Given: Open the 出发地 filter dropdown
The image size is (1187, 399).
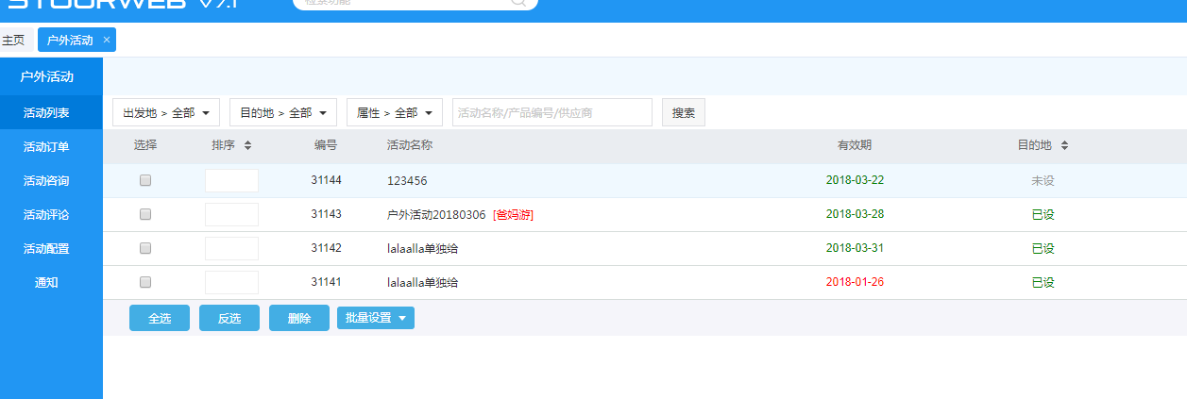Looking at the screenshot, I should (166, 112).
